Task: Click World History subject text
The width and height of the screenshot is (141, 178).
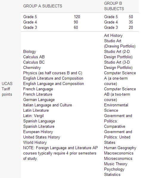Action: [x=35, y=143]
